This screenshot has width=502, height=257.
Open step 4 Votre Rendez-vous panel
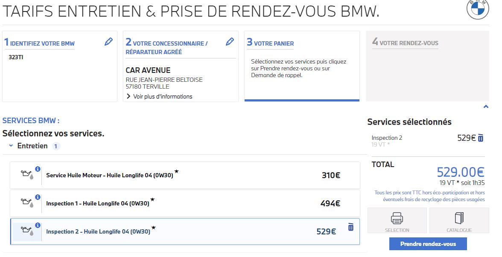(x=427, y=66)
